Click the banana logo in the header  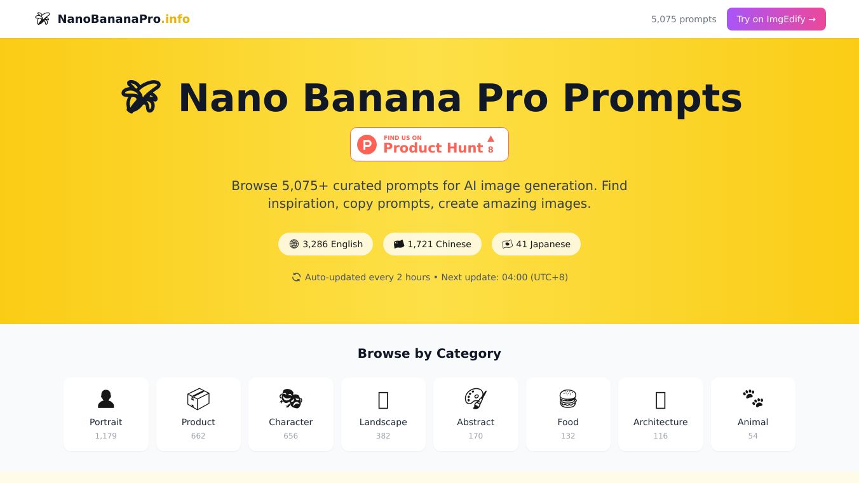pos(43,19)
